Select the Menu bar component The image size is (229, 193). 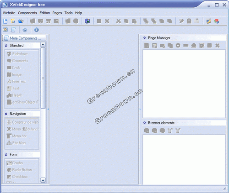coord(16,136)
